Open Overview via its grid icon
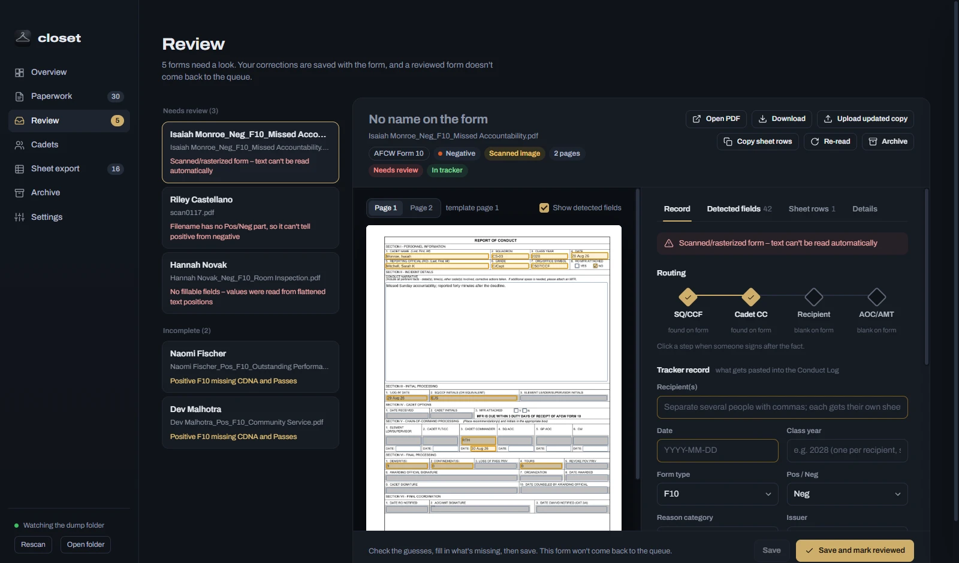Viewport: 959px width, 563px height. (x=19, y=72)
